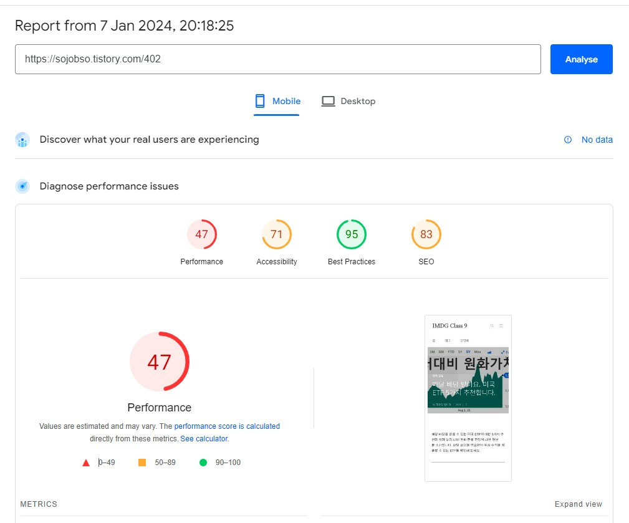Screen dimensions: 629x523
Task: Click the Analyse button
Action: pos(581,59)
